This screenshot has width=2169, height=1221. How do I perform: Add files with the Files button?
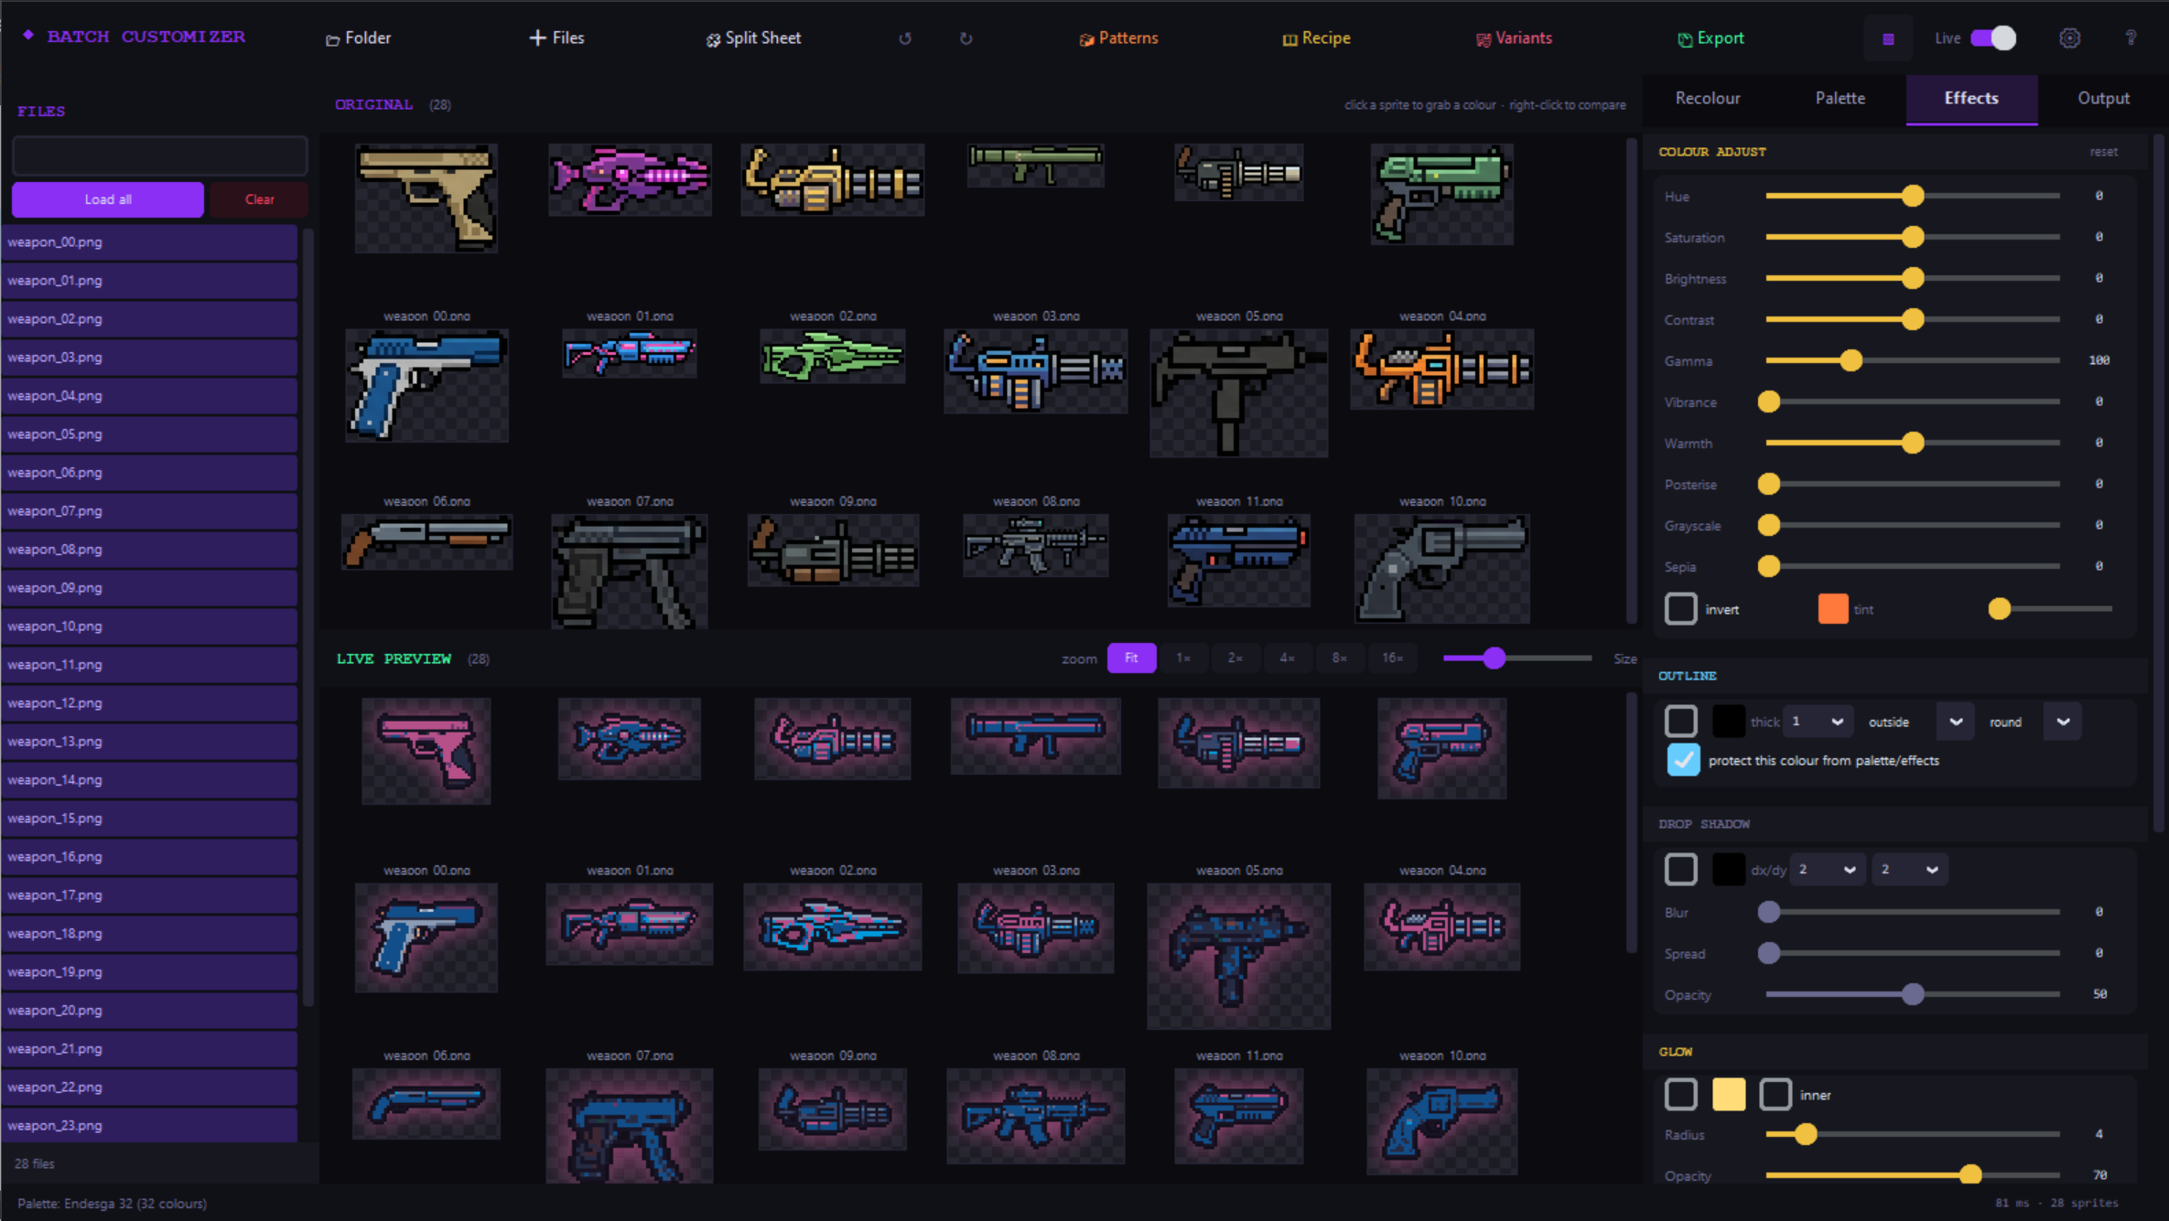point(556,38)
